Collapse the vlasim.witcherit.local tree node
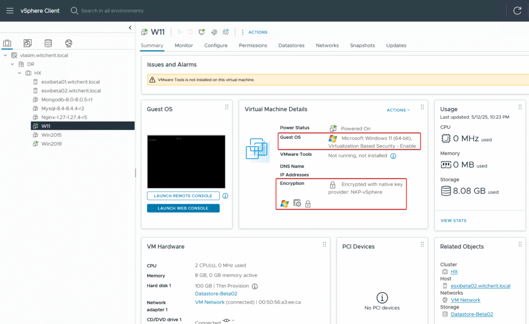Image resolution: width=529 pixels, height=324 pixels. [5, 55]
